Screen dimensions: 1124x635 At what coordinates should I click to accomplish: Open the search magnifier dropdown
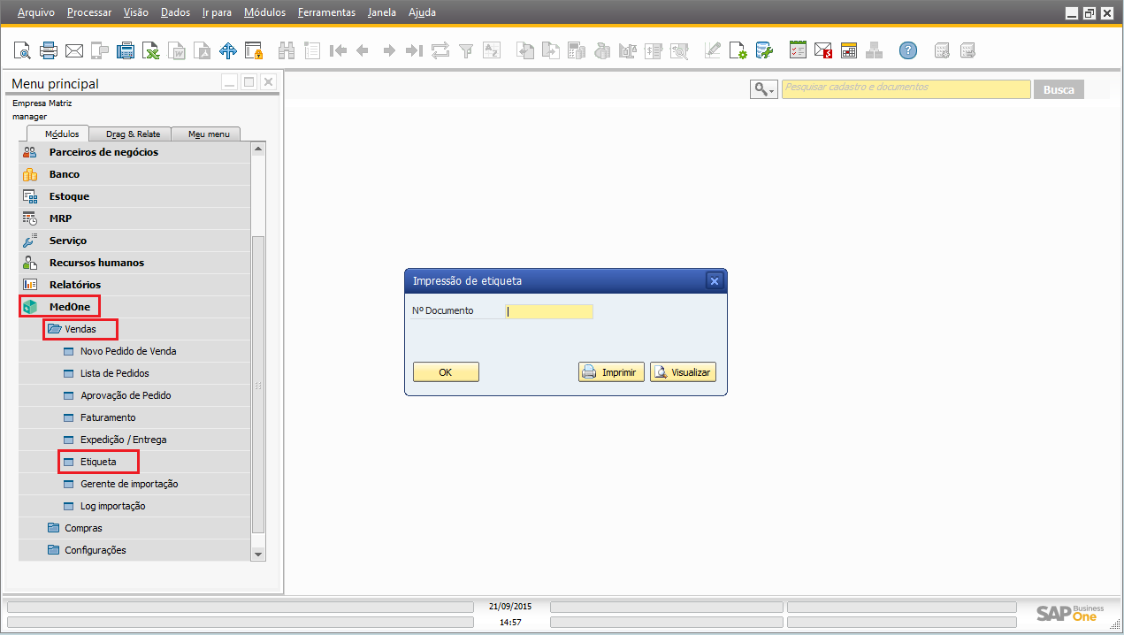764,89
